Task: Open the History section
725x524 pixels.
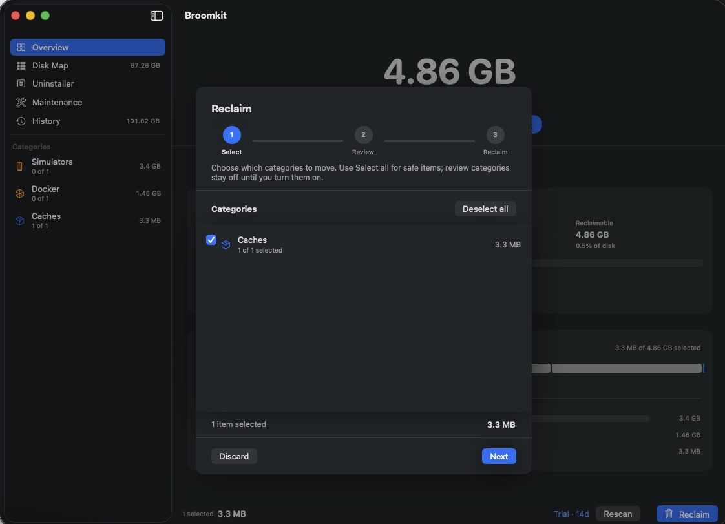Action: (88, 121)
